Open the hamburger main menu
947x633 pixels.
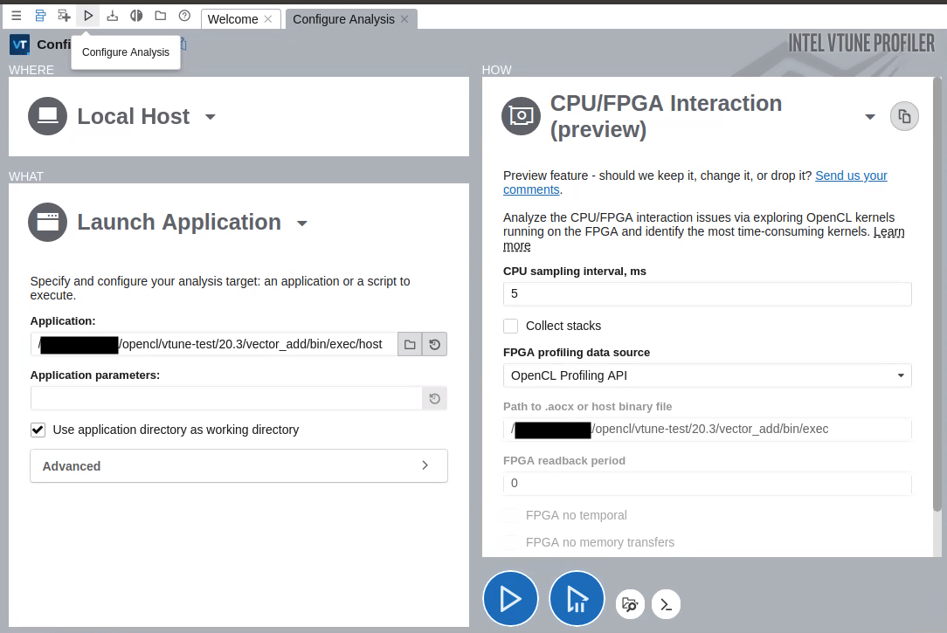click(17, 16)
